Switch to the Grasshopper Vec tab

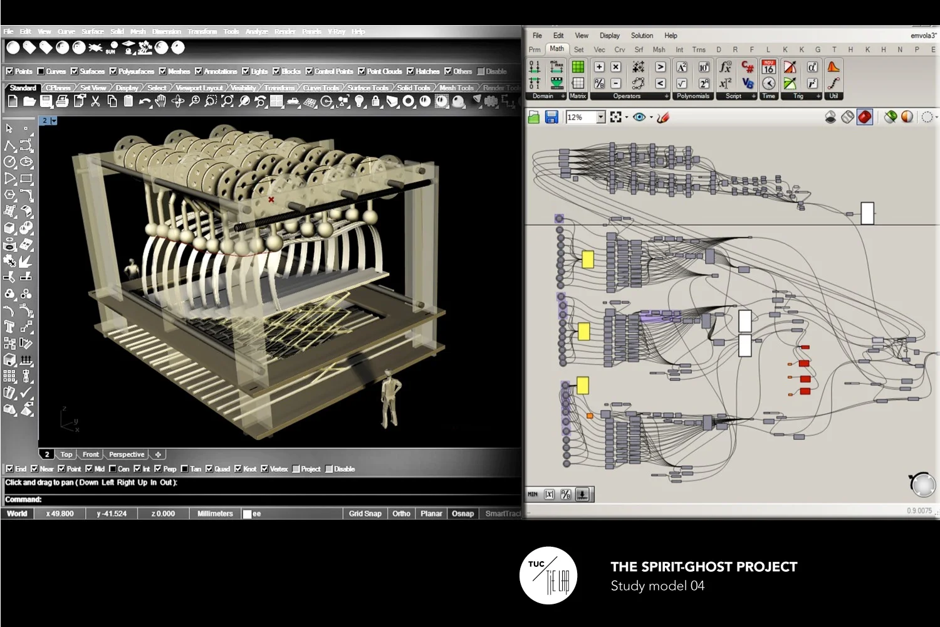(599, 50)
